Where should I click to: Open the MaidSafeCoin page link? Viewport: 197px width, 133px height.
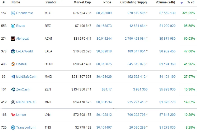[x=26, y=77]
